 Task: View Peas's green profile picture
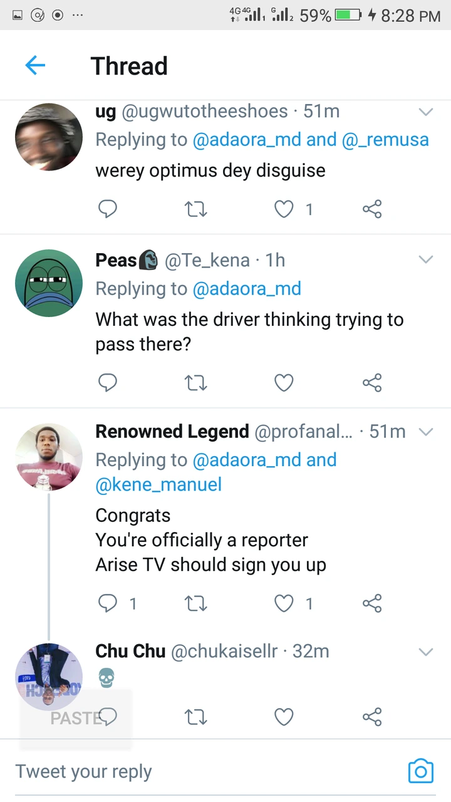[49, 283]
